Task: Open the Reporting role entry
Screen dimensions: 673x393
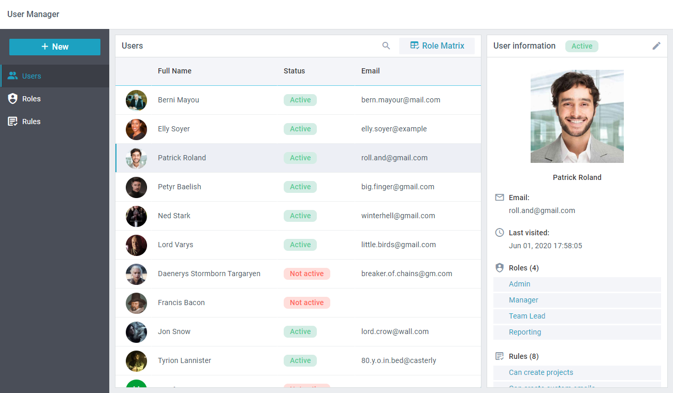Action: [525, 332]
